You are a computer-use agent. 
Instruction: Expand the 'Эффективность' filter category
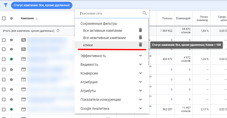(x=140, y=56)
